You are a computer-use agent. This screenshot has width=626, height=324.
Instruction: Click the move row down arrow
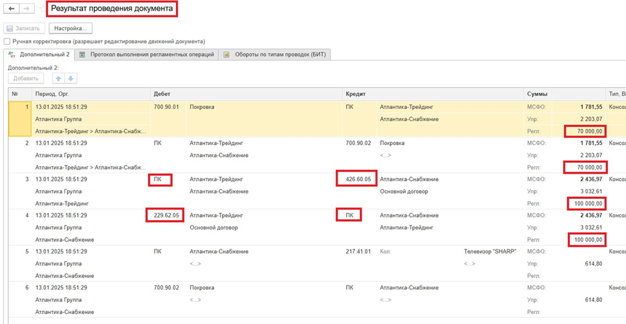[71, 79]
